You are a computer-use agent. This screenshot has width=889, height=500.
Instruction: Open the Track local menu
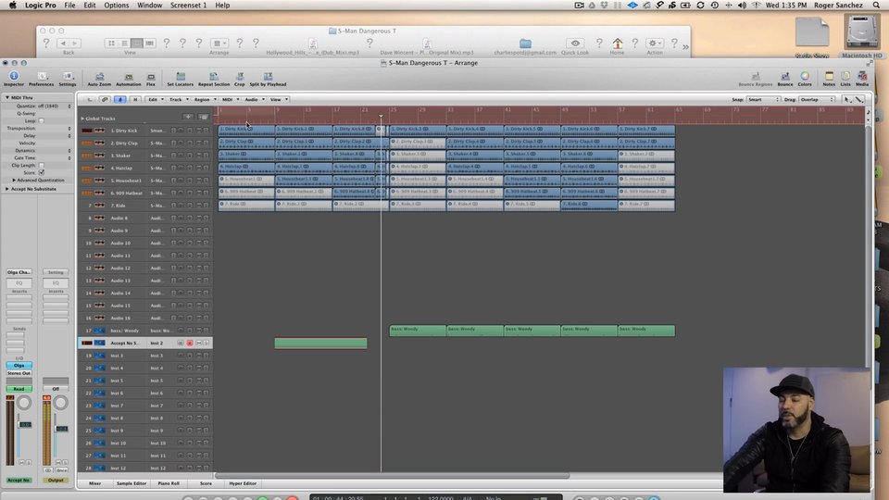tap(178, 99)
